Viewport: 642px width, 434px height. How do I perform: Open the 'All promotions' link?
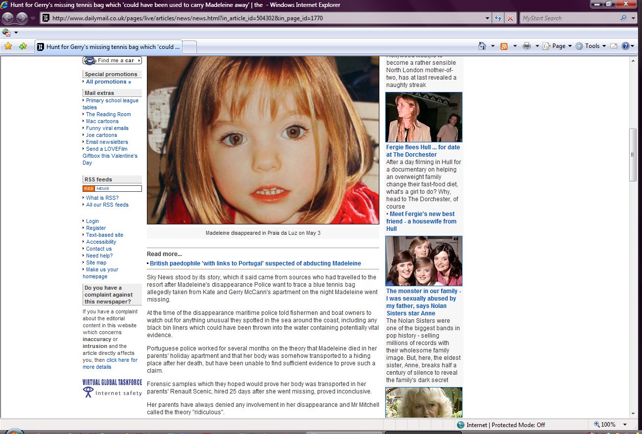(108, 82)
